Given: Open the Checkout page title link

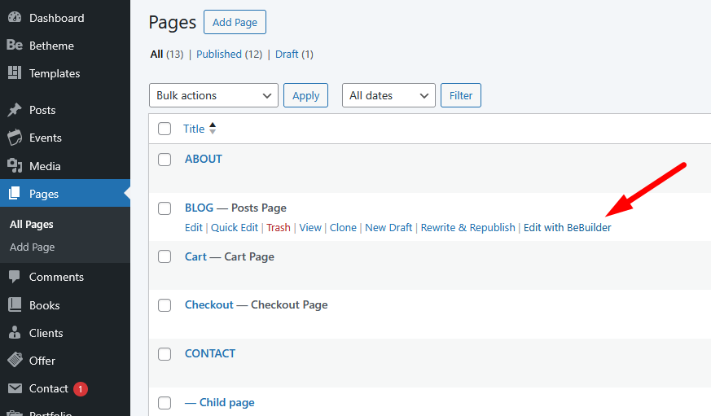Looking at the screenshot, I should pyautogui.click(x=209, y=304).
